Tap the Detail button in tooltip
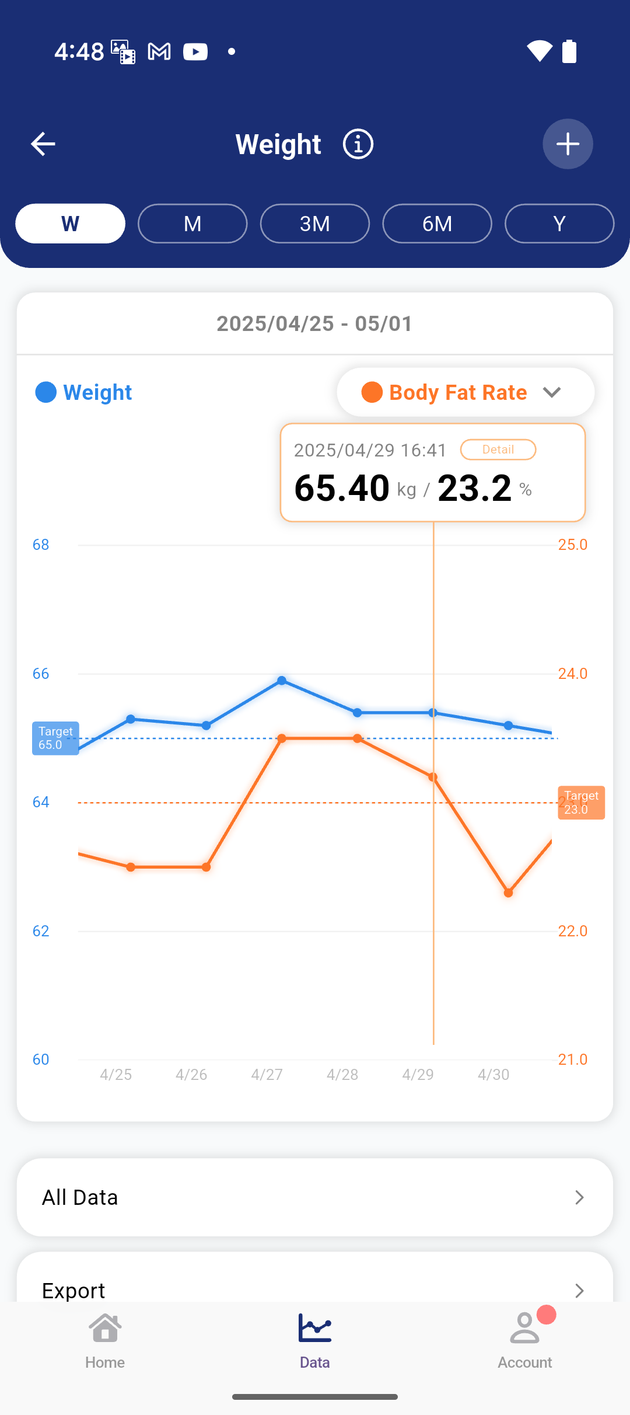Viewport: 630px width, 1415px height. point(498,449)
